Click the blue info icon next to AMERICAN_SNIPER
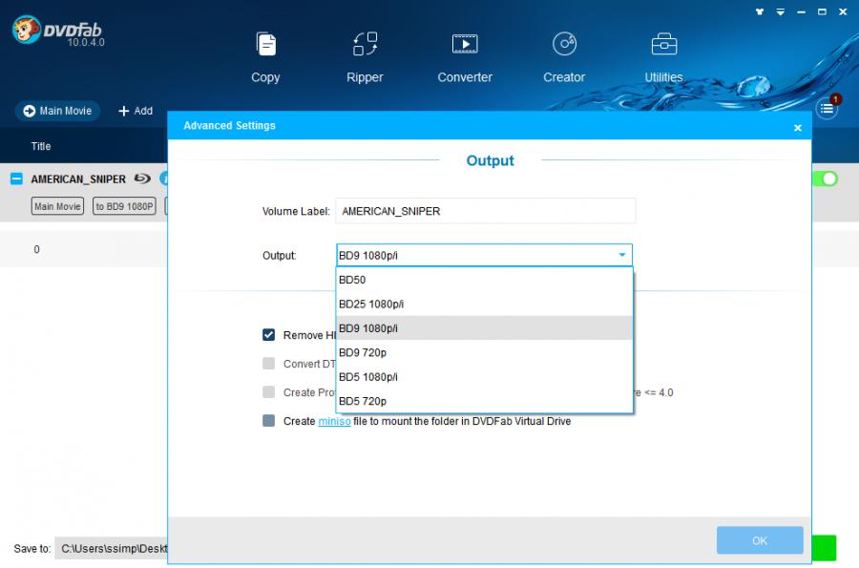 click(163, 179)
